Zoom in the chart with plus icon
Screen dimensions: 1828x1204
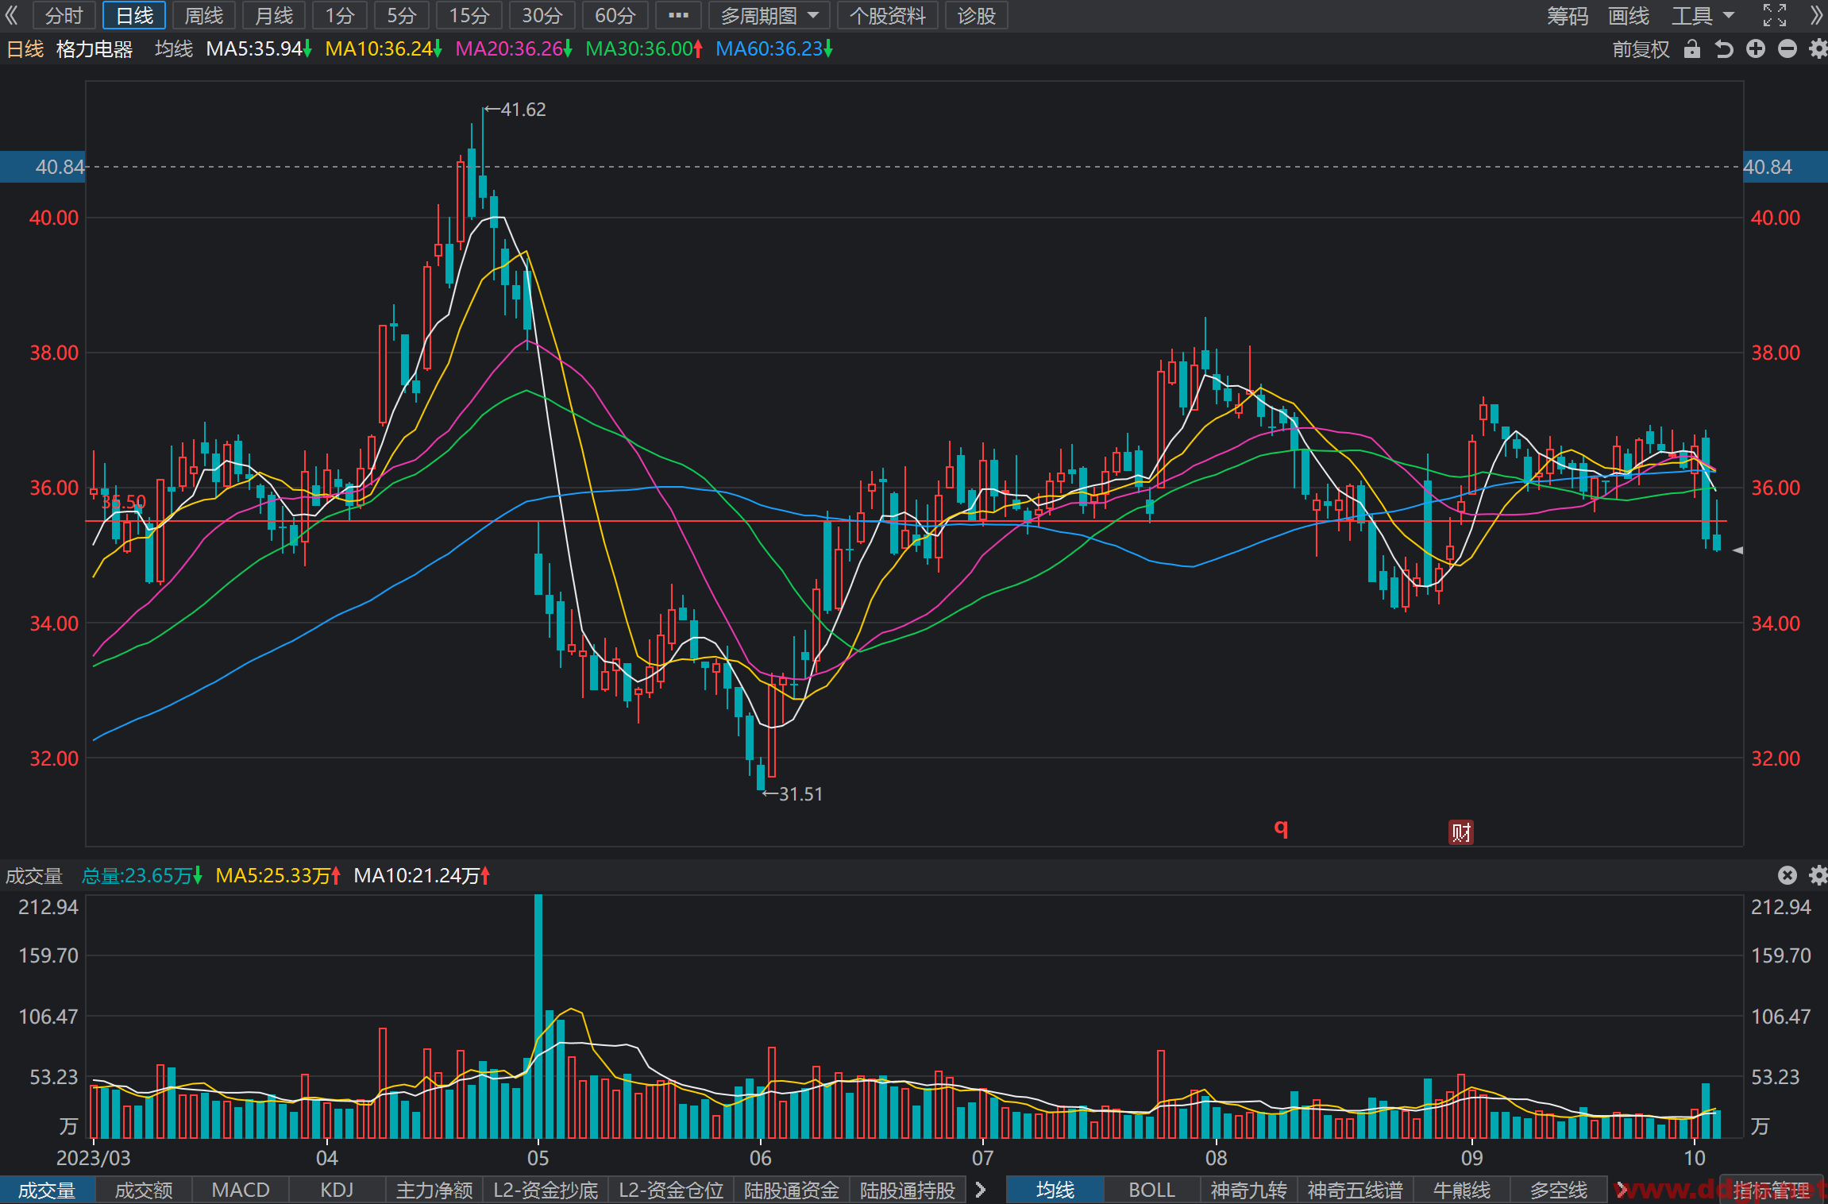pyautogui.click(x=1756, y=49)
